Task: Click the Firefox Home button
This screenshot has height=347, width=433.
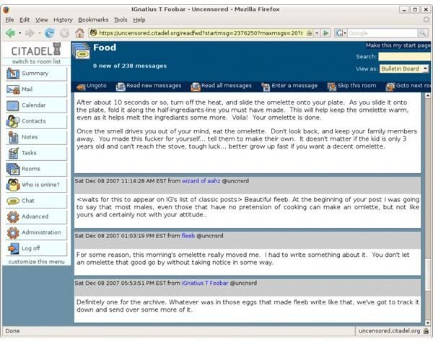Action: [x=80, y=33]
